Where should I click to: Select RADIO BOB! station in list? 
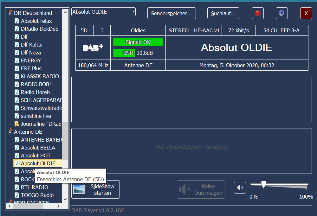(36, 84)
